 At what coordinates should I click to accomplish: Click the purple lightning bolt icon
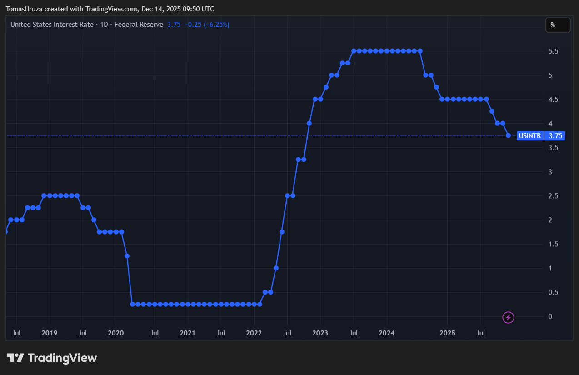(x=508, y=317)
